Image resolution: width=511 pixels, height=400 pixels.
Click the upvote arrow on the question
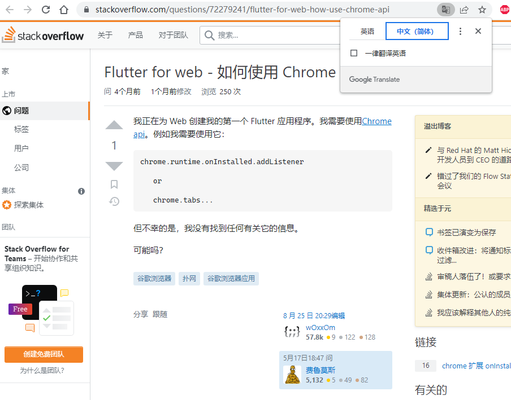click(x=114, y=125)
